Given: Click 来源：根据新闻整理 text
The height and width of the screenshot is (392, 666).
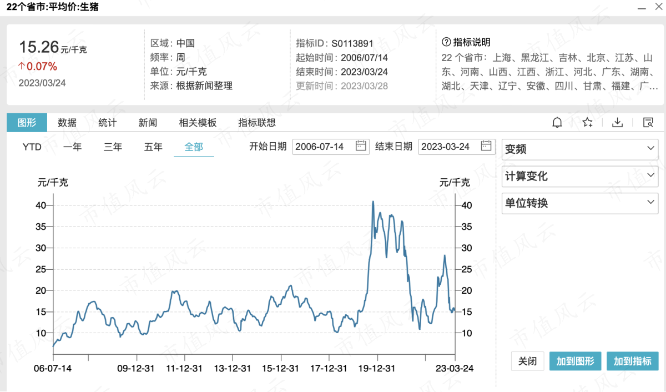Looking at the screenshot, I should (x=191, y=86).
